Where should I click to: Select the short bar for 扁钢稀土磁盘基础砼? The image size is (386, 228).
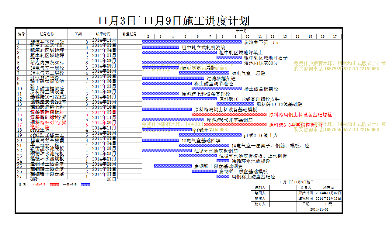tap(223, 176)
